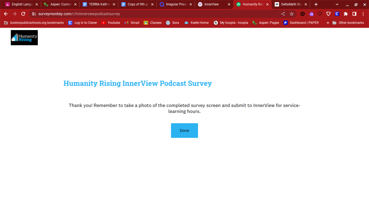Reload the current page

coord(23,14)
